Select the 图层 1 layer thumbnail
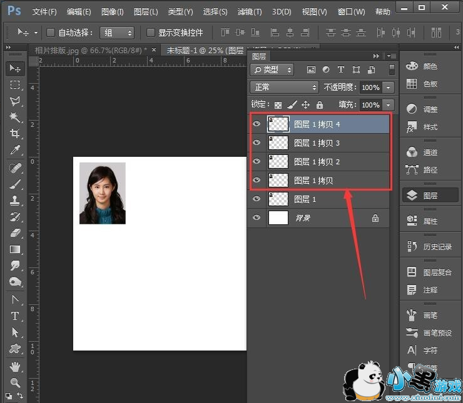The image size is (463, 403). click(278, 199)
